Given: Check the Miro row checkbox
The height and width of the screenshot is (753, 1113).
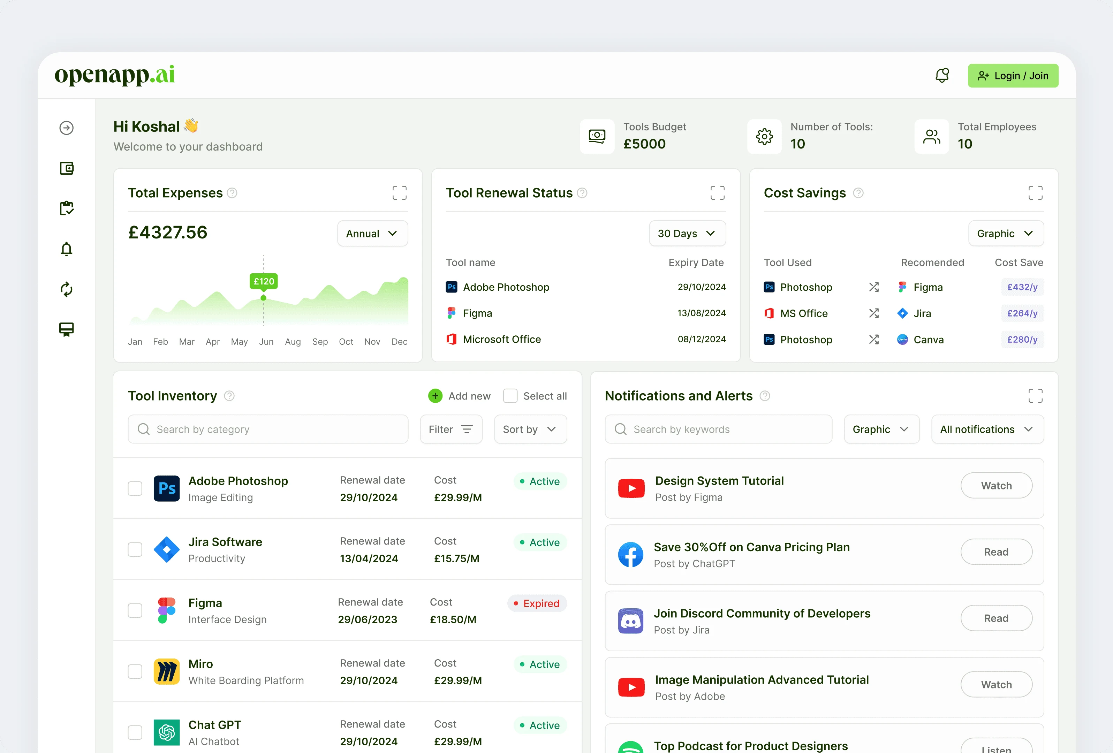Looking at the screenshot, I should tap(135, 672).
